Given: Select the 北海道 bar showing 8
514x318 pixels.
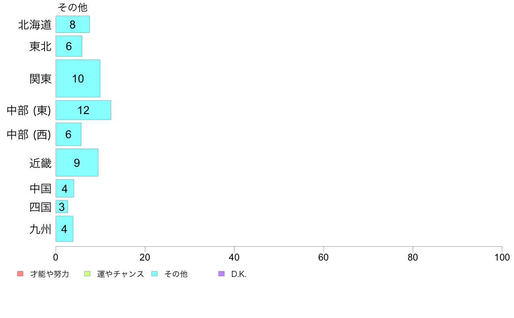Looking at the screenshot, I should [x=72, y=24].
